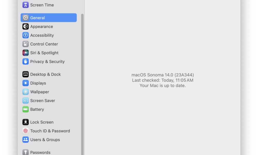The width and height of the screenshot is (258, 155).
Task: Click the Desktop & Dock icon
Action: (x=26, y=74)
